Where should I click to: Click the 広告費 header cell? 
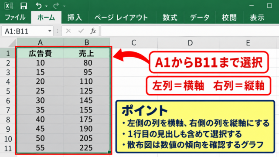41,53
